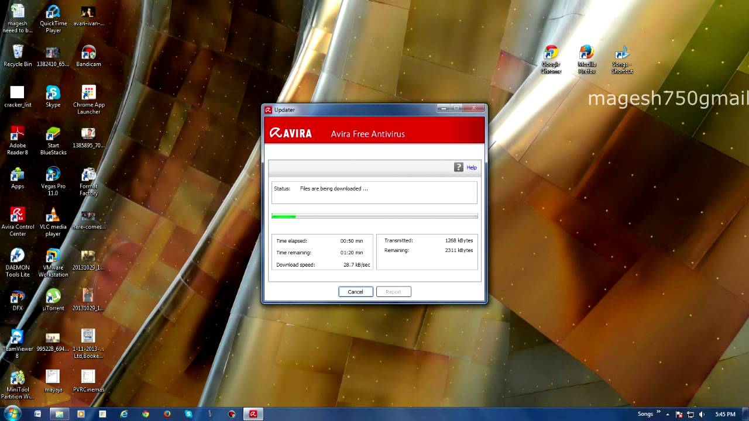Open Firefox from the taskbar
The height and width of the screenshot is (421, 749).
pyautogui.click(x=167, y=414)
